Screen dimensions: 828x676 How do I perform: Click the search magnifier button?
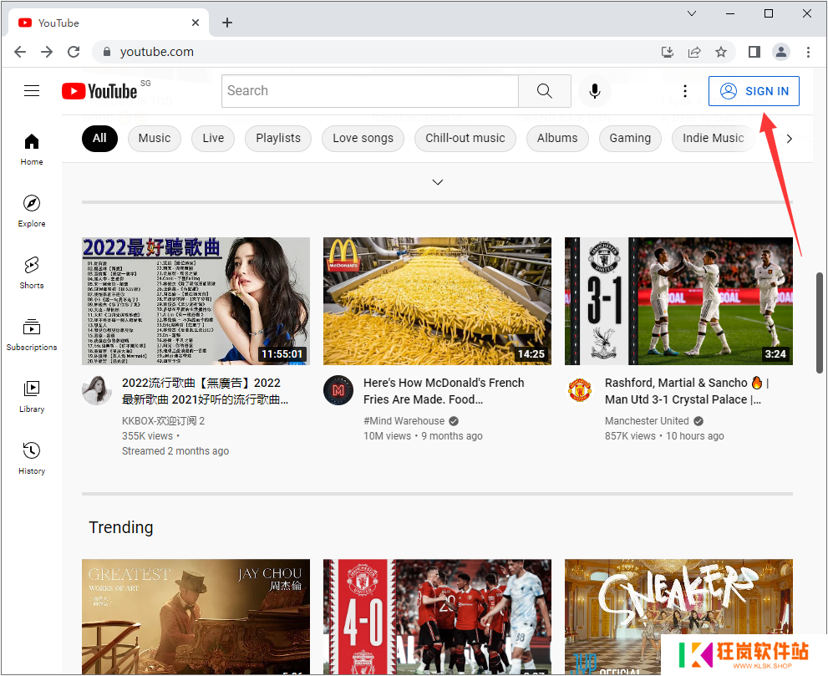coord(544,91)
